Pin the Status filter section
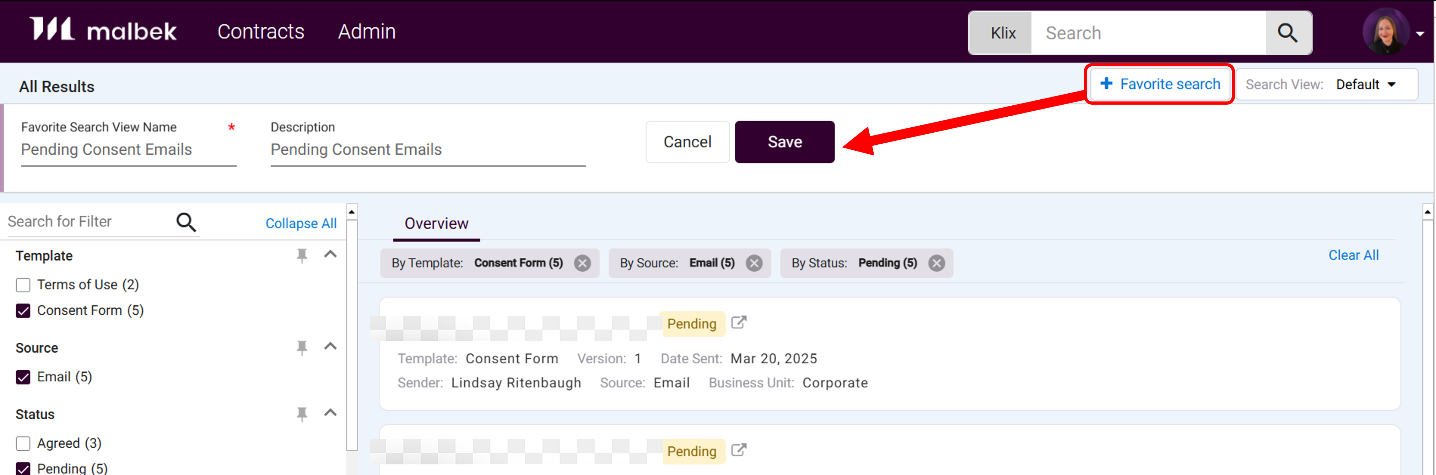 pos(302,414)
